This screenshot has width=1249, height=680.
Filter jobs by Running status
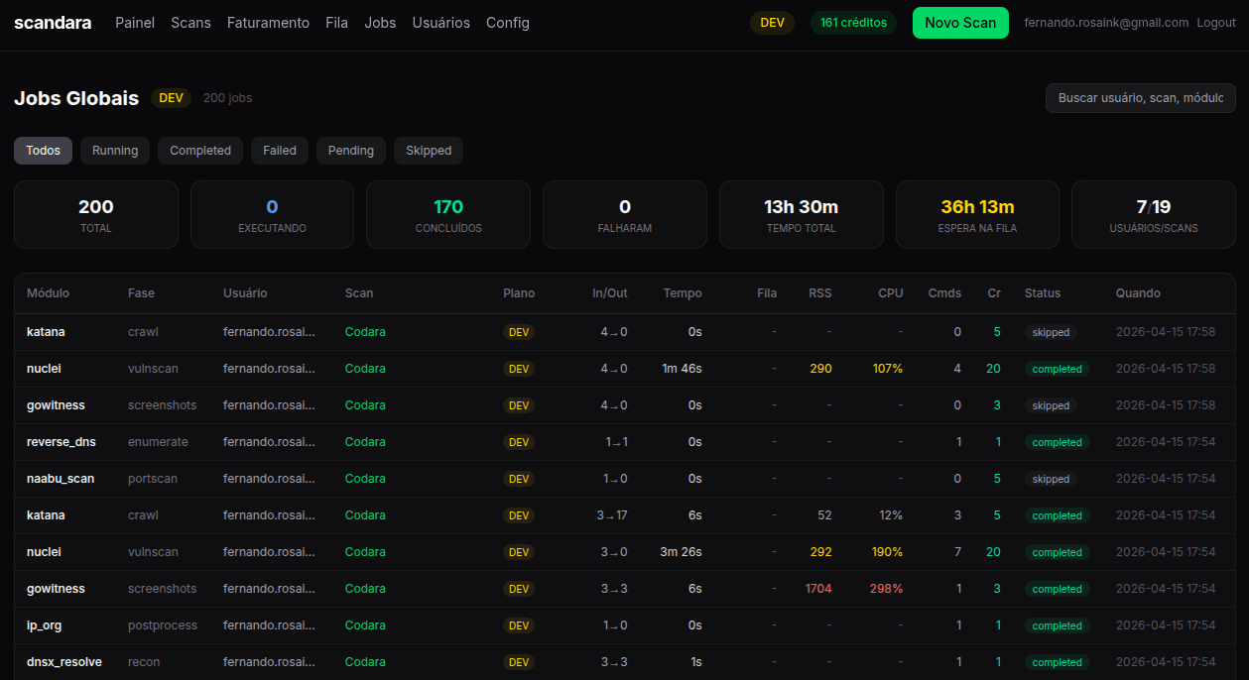pyautogui.click(x=115, y=151)
